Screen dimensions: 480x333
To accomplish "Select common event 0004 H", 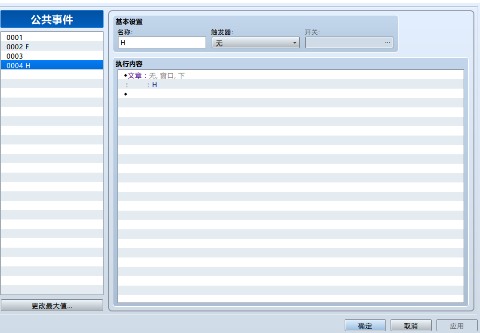I will point(52,65).
